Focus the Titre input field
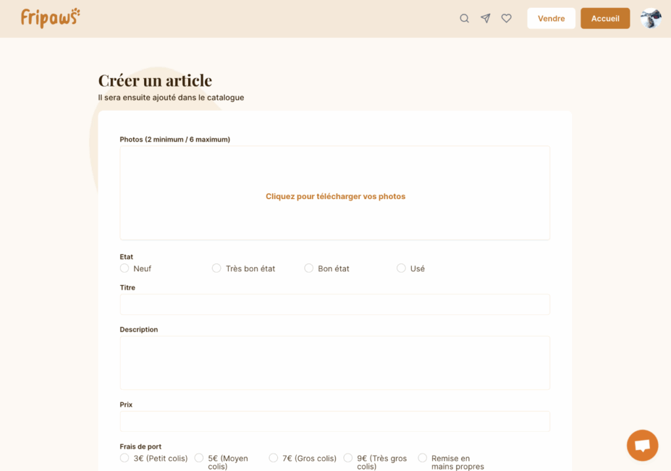The height and width of the screenshot is (471, 671). [x=335, y=305]
